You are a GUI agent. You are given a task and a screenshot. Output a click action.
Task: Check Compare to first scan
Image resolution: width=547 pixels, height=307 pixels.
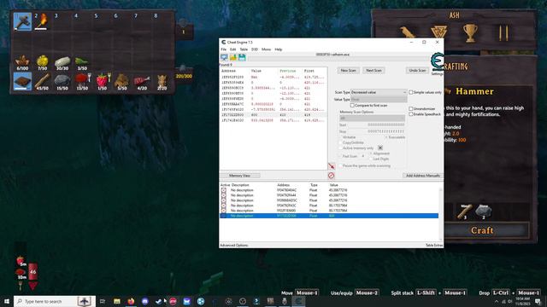[352, 105]
